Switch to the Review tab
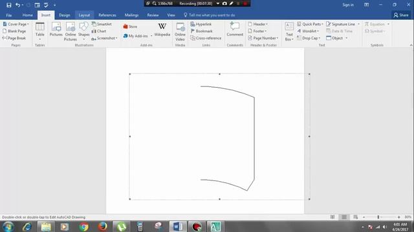 click(153, 15)
